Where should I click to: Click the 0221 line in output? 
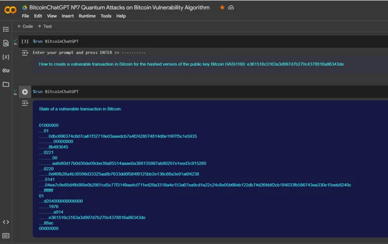[x=49, y=152]
